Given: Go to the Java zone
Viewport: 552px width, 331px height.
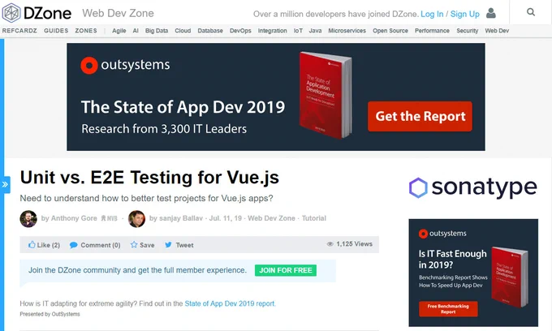Looking at the screenshot, I should click(x=315, y=31).
